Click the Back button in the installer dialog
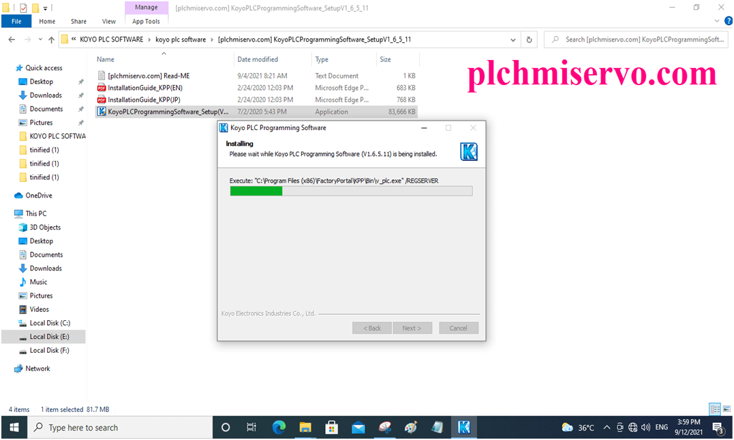This screenshot has height=440, width=734. [x=371, y=328]
